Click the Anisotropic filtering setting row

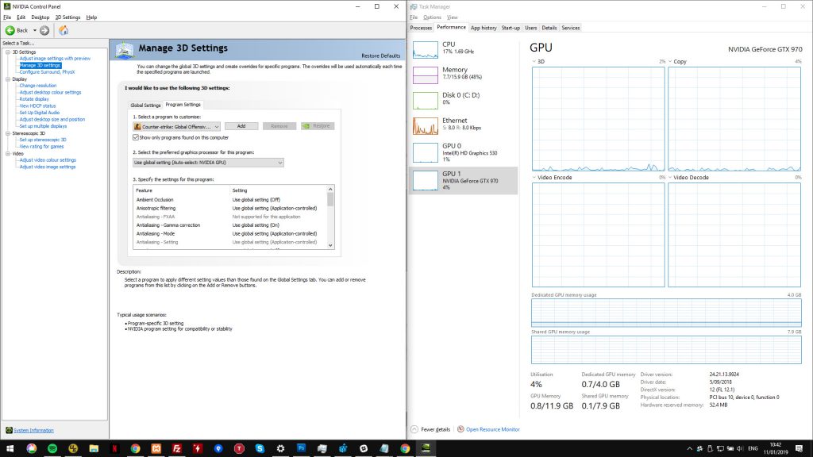(229, 209)
